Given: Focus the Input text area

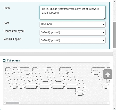Looking at the screenshot, I should point(72,13).
